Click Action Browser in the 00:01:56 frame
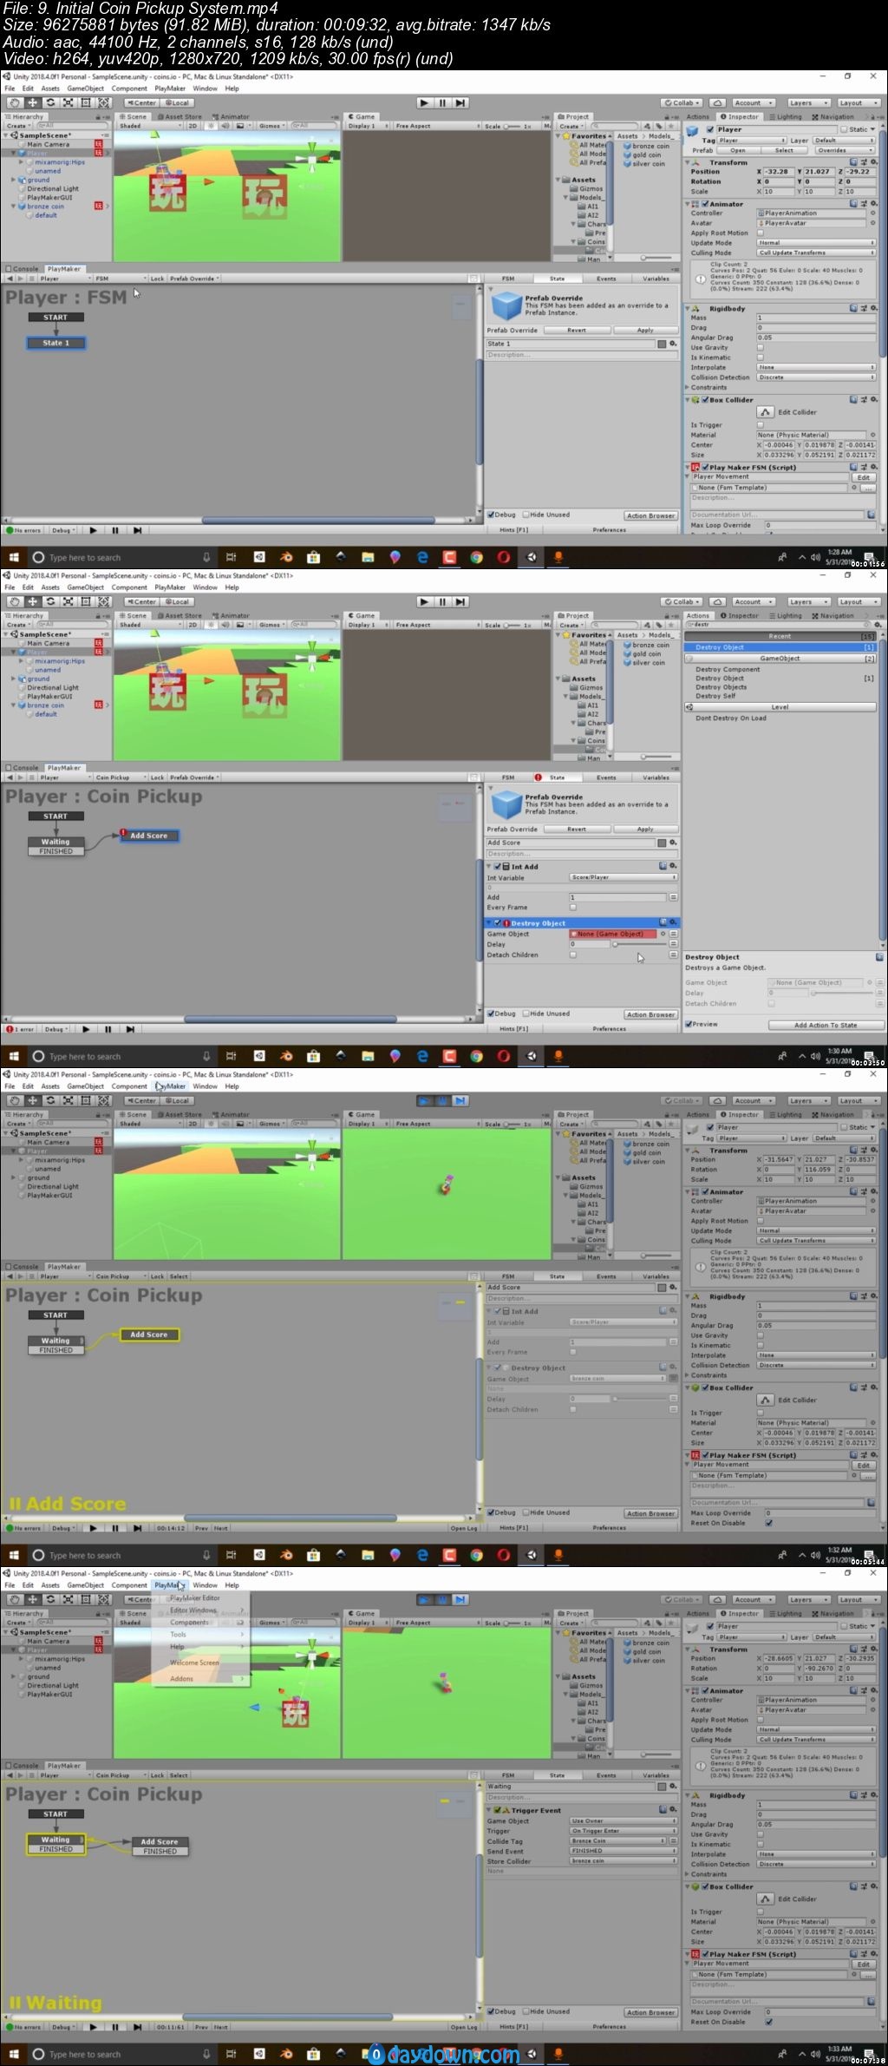Image resolution: width=888 pixels, height=2066 pixels. [x=650, y=515]
